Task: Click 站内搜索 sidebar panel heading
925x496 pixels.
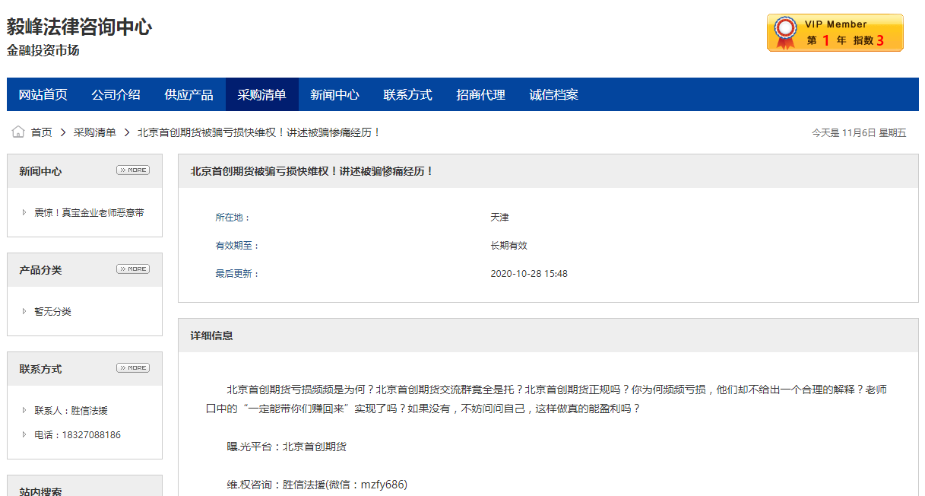Action: pyautogui.click(x=40, y=491)
